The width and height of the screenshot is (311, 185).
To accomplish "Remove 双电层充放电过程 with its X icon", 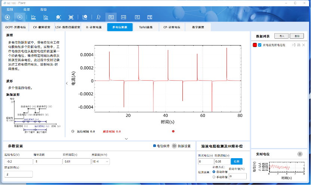I will point(304,45).
